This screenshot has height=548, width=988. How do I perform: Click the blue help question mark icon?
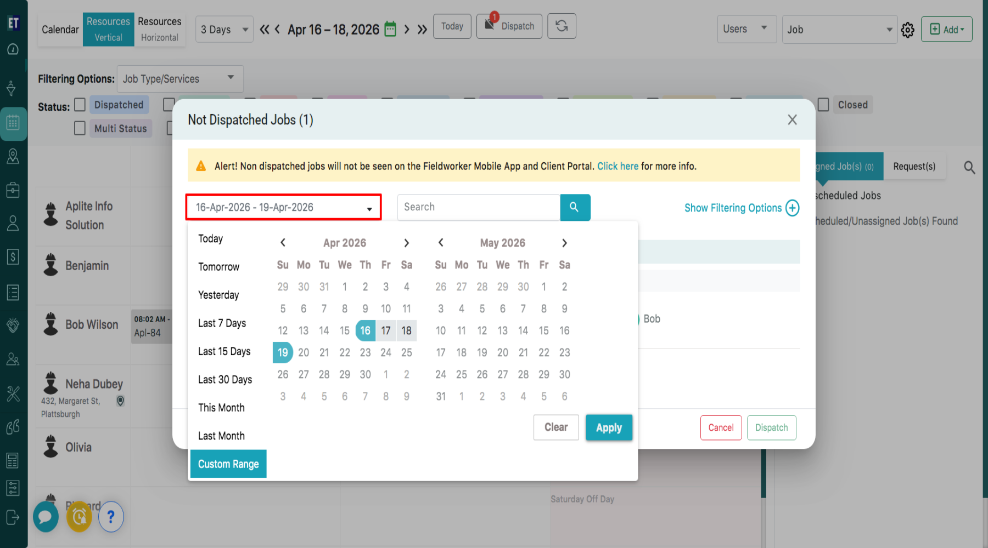point(111,517)
